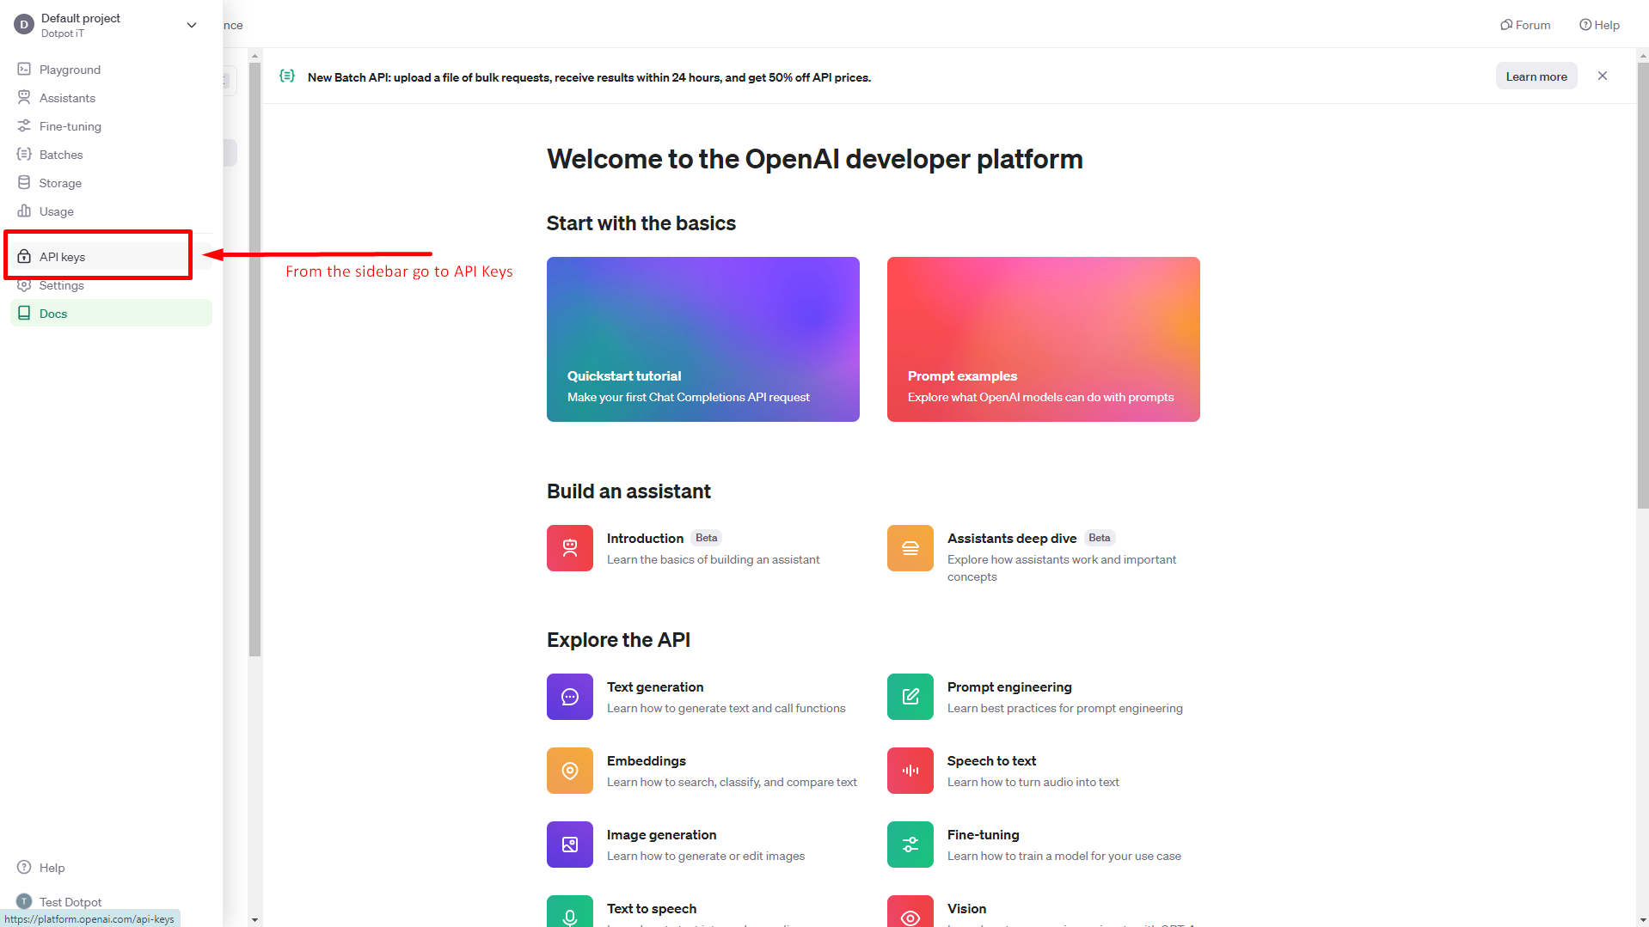Open the Prompt examples card
The image size is (1649, 927).
[1044, 339]
